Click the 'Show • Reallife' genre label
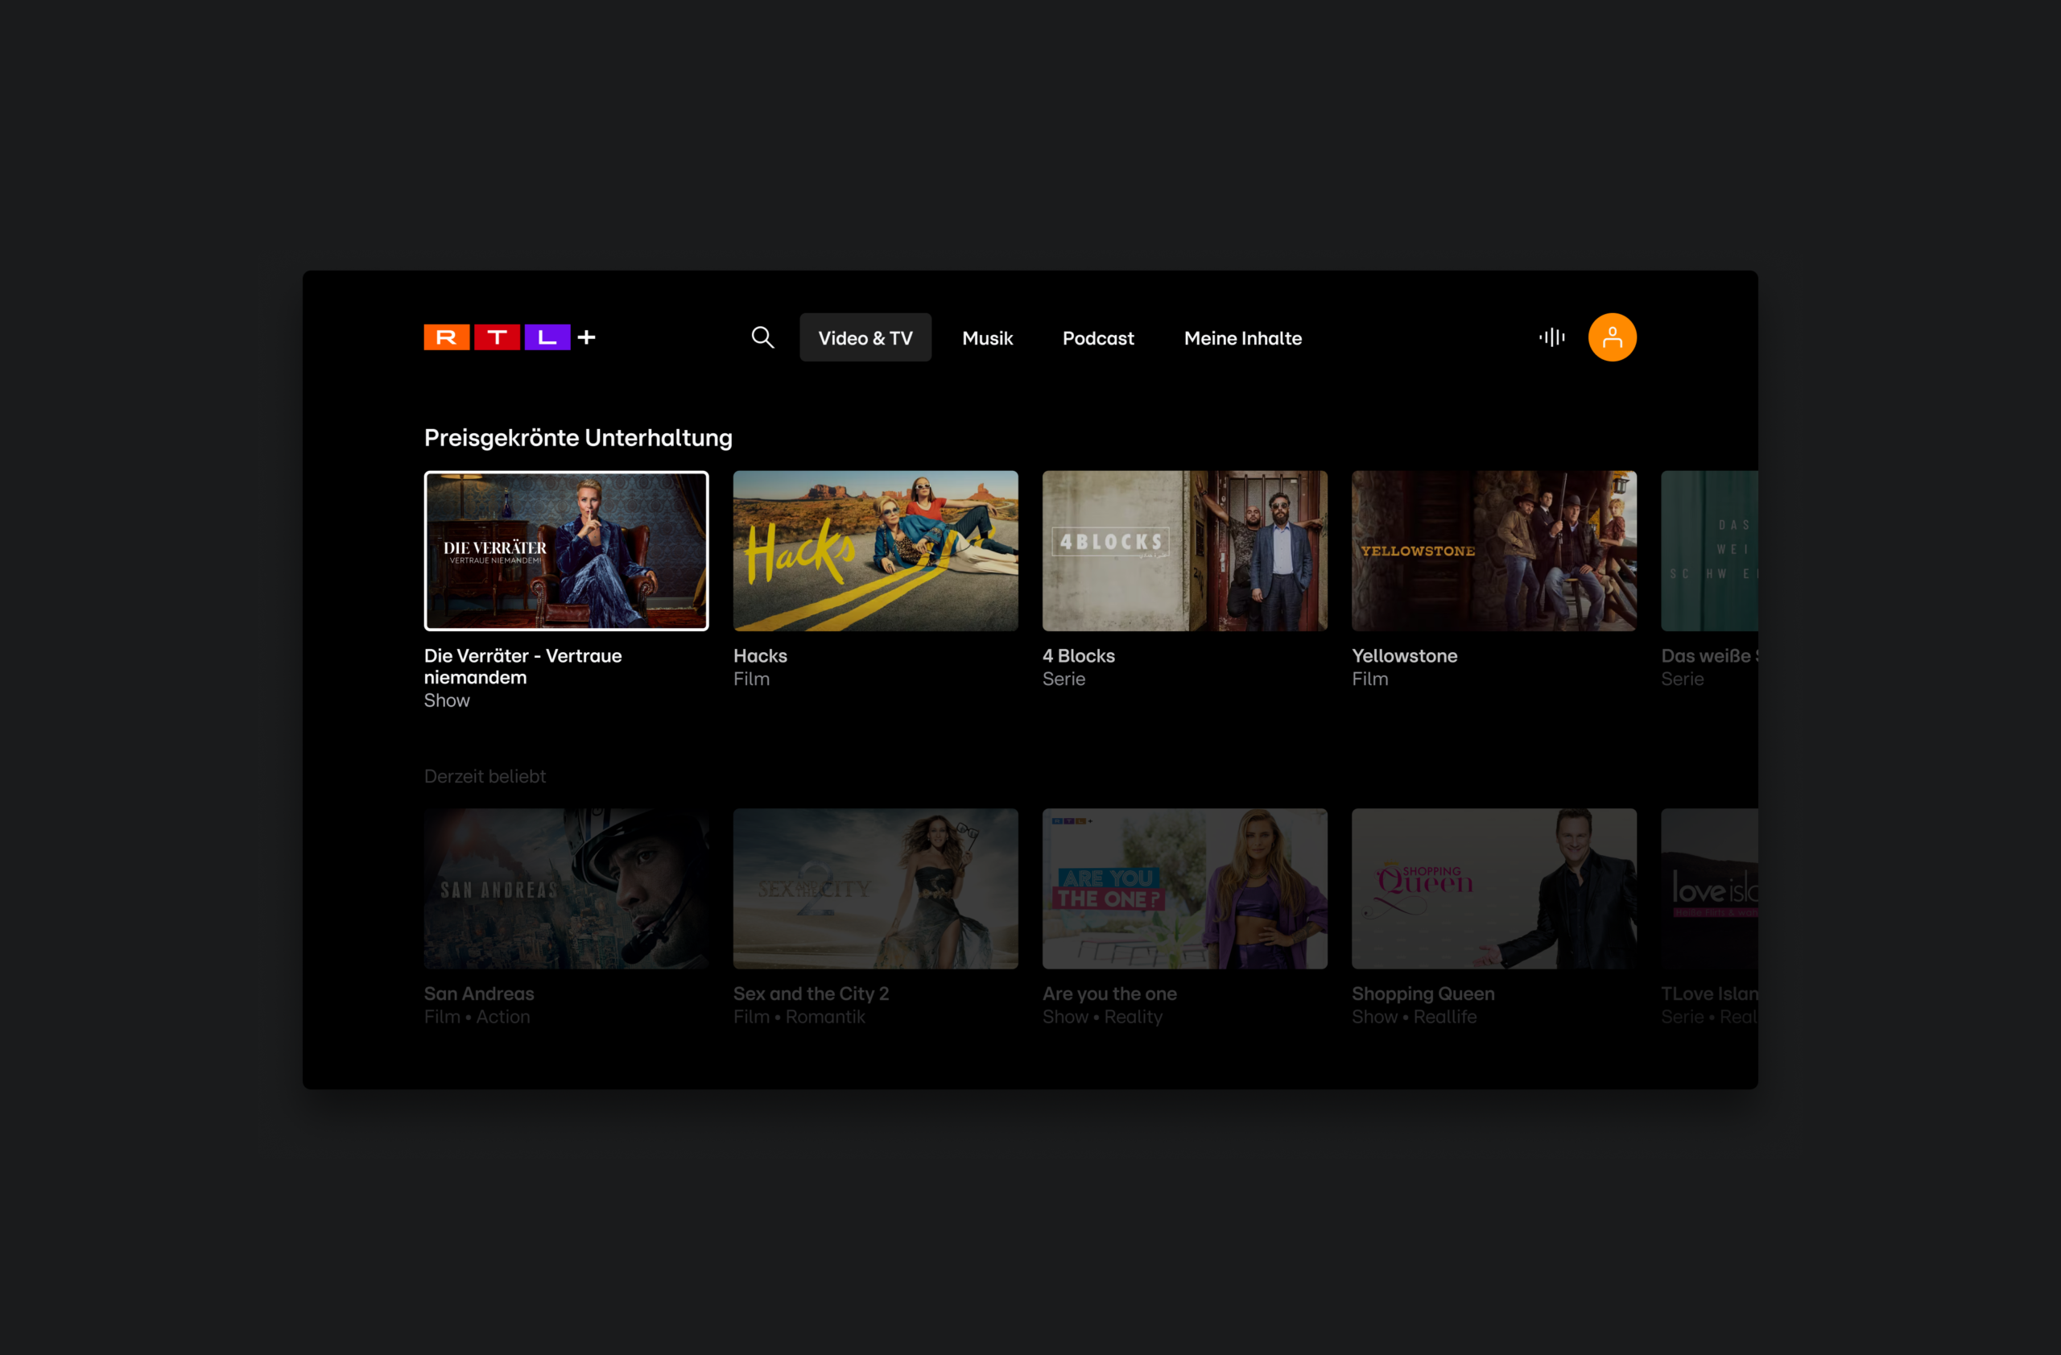Screen dimensions: 2061x1355 click(1415, 1017)
